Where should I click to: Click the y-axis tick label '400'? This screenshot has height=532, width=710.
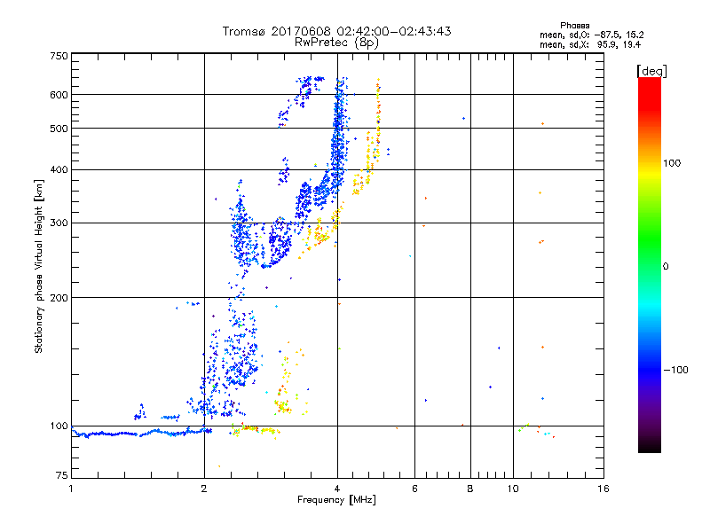(x=59, y=170)
